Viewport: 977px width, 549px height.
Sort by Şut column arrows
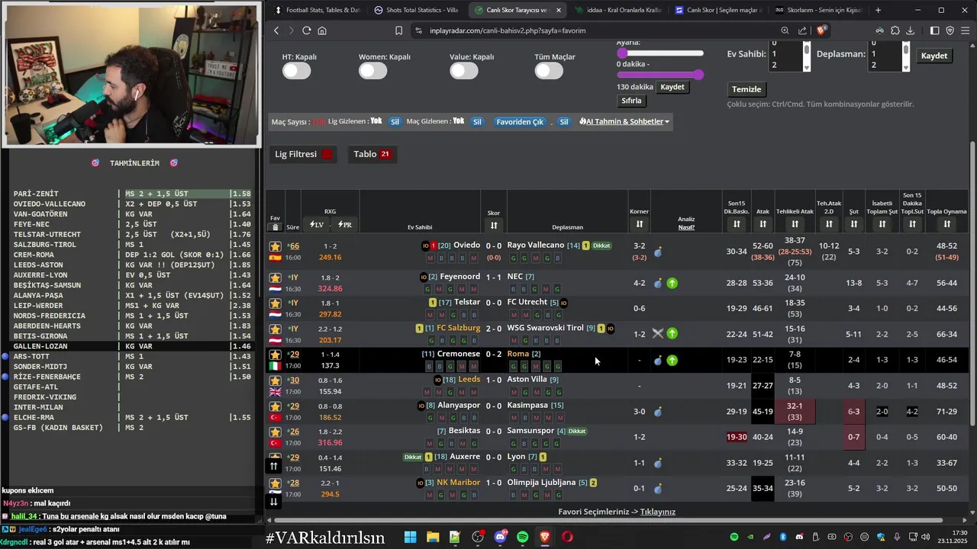(x=853, y=224)
